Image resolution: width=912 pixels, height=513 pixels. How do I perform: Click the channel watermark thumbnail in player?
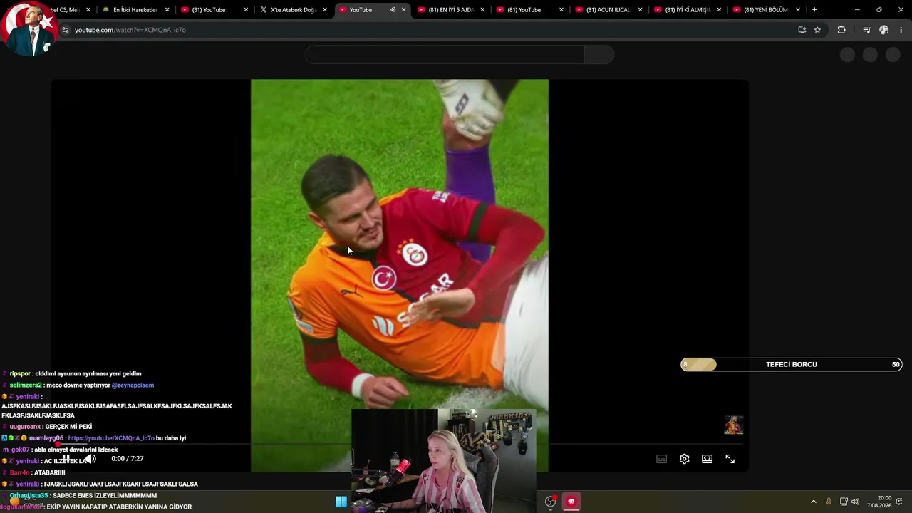click(x=733, y=425)
